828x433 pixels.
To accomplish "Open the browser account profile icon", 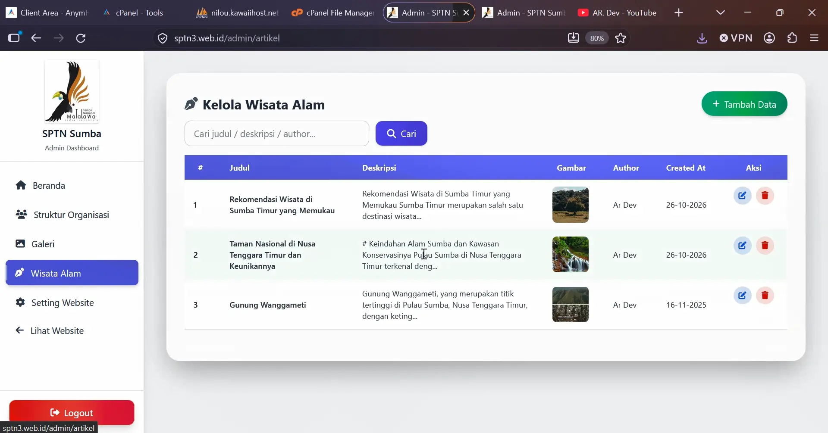I will 769,38.
